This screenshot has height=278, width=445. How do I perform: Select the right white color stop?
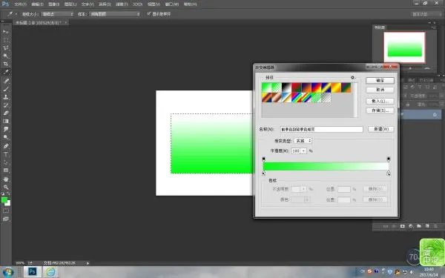pos(389,173)
